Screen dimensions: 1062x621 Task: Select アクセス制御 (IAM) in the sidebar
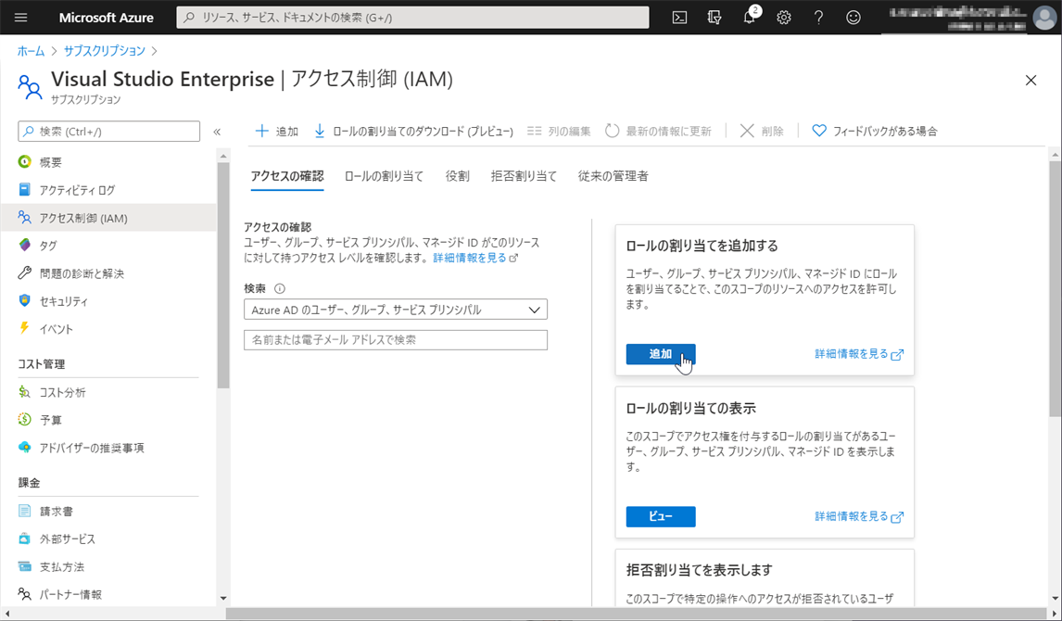click(x=108, y=218)
